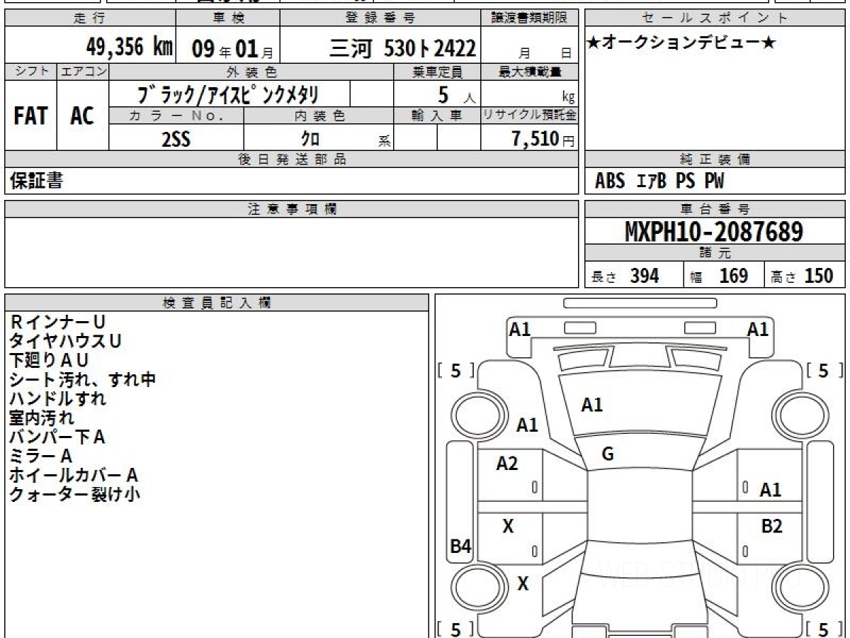Click the AC air conditioner cell
The image size is (850, 638).
tap(82, 116)
